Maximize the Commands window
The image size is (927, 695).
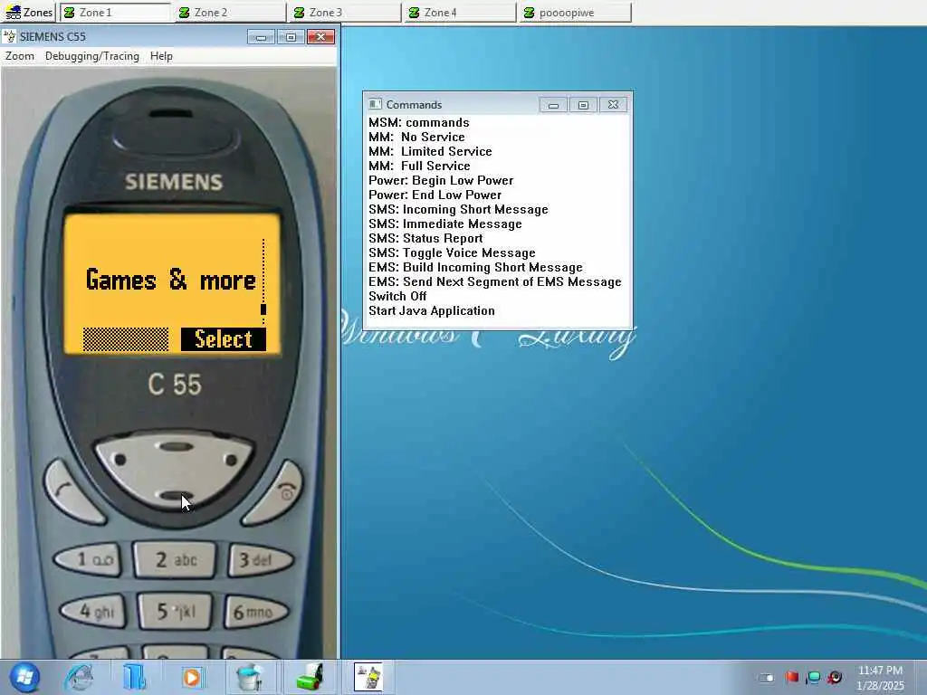click(x=583, y=105)
